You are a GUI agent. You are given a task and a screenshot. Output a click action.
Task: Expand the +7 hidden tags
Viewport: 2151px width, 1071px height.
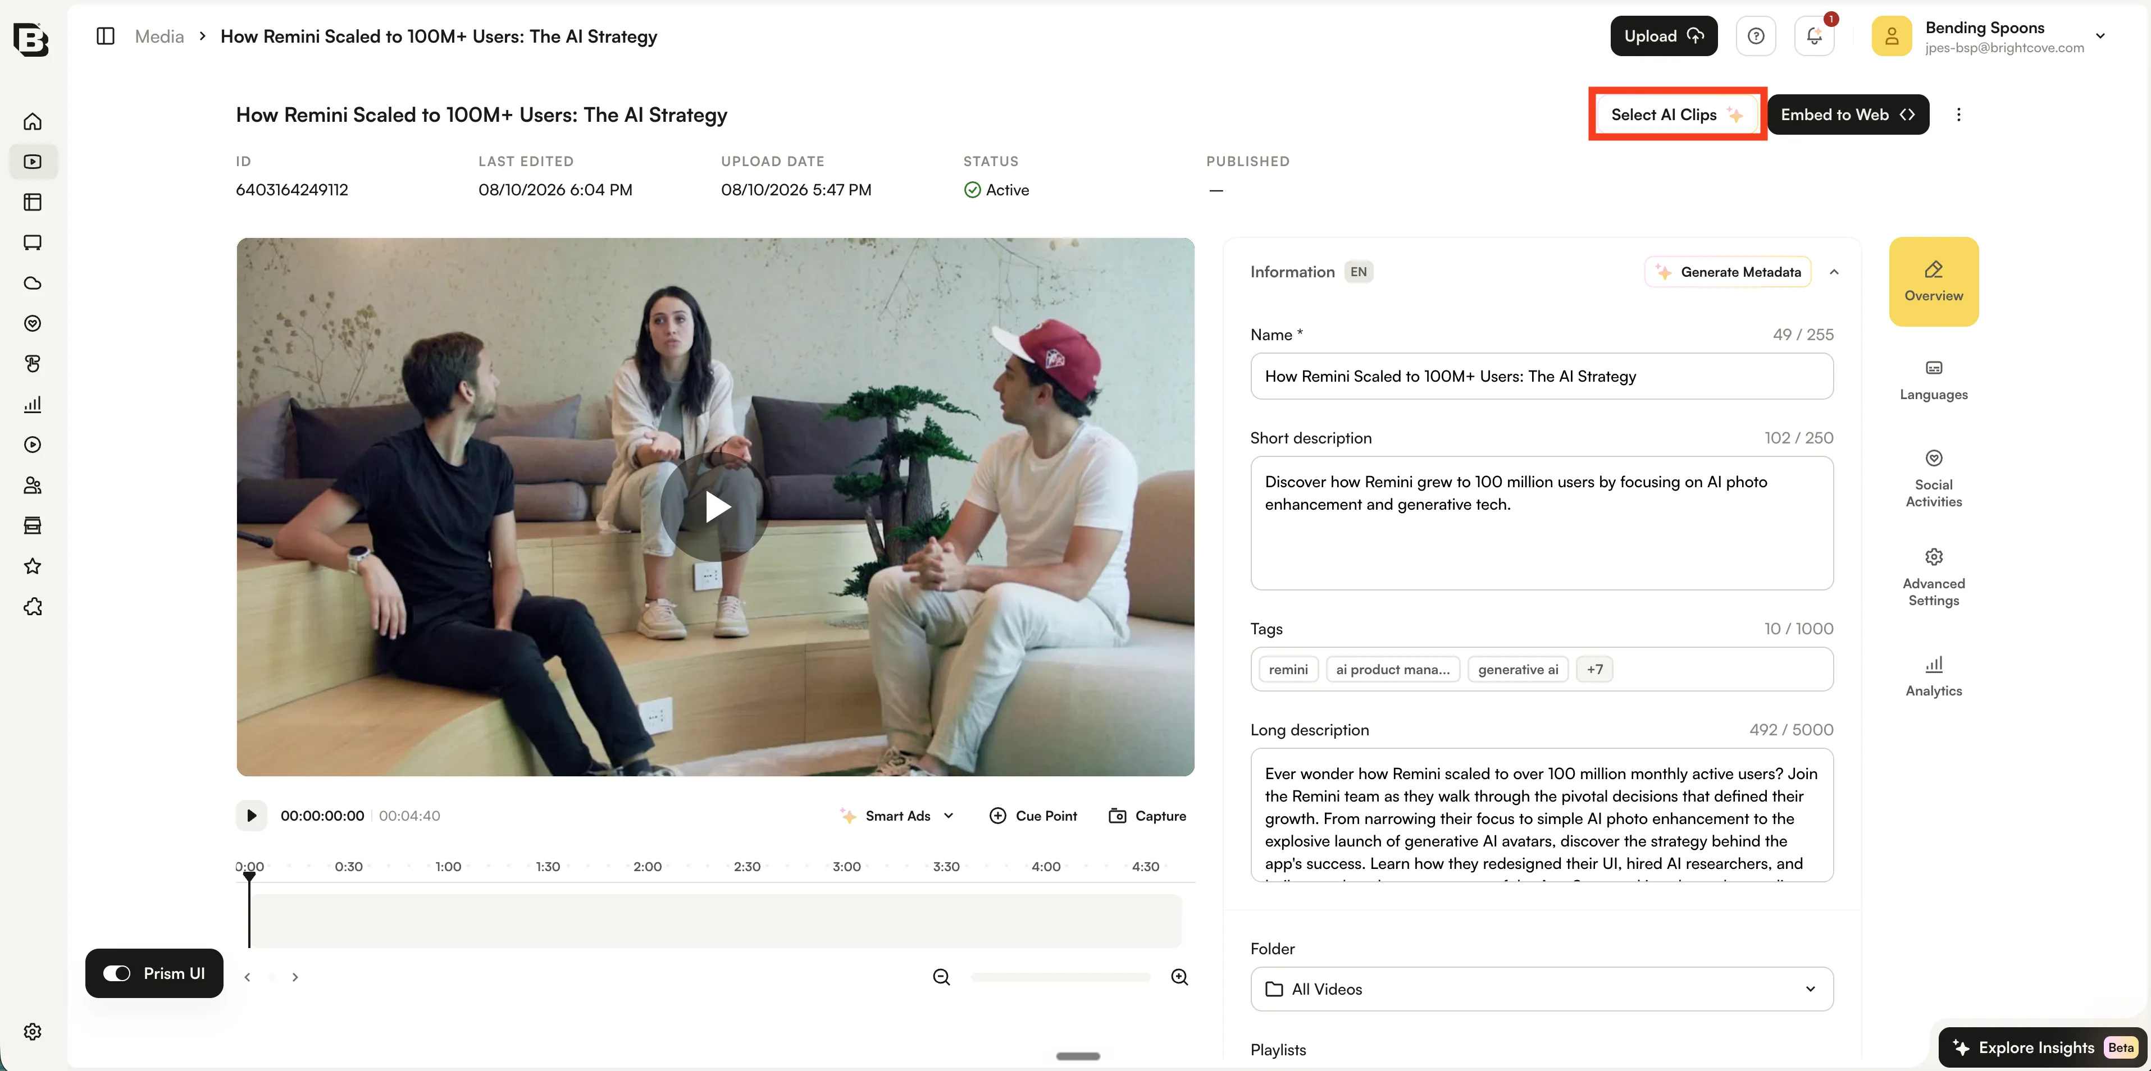[x=1594, y=670]
